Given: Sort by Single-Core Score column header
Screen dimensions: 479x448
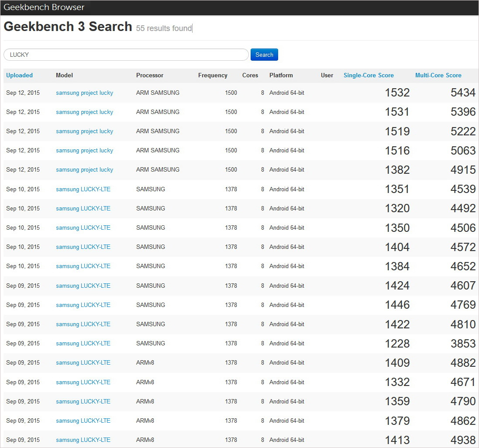Looking at the screenshot, I should click(x=369, y=75).
